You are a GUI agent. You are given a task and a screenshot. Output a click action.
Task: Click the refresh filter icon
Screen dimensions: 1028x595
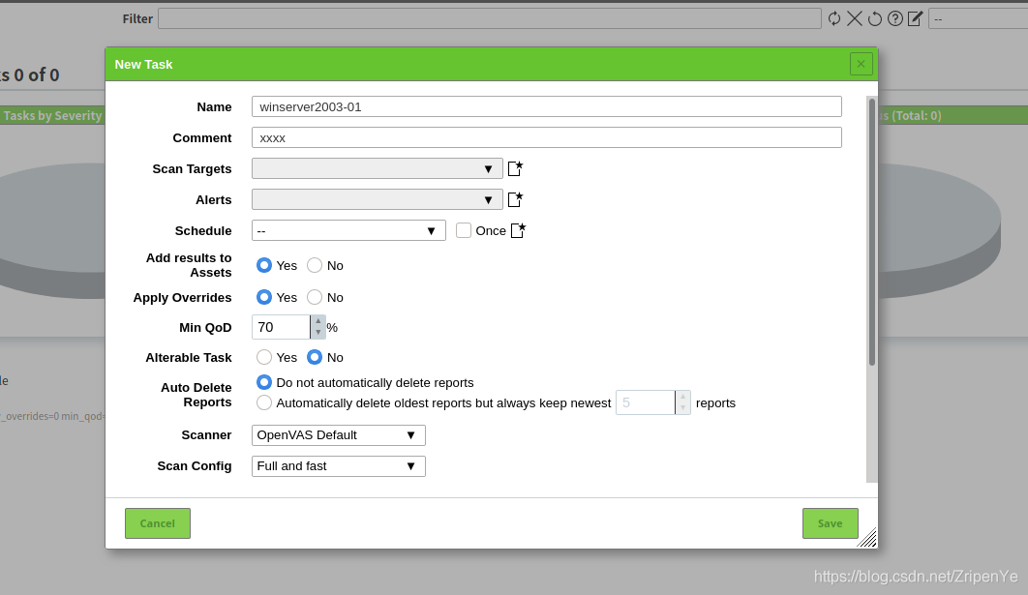click(834, 18)
